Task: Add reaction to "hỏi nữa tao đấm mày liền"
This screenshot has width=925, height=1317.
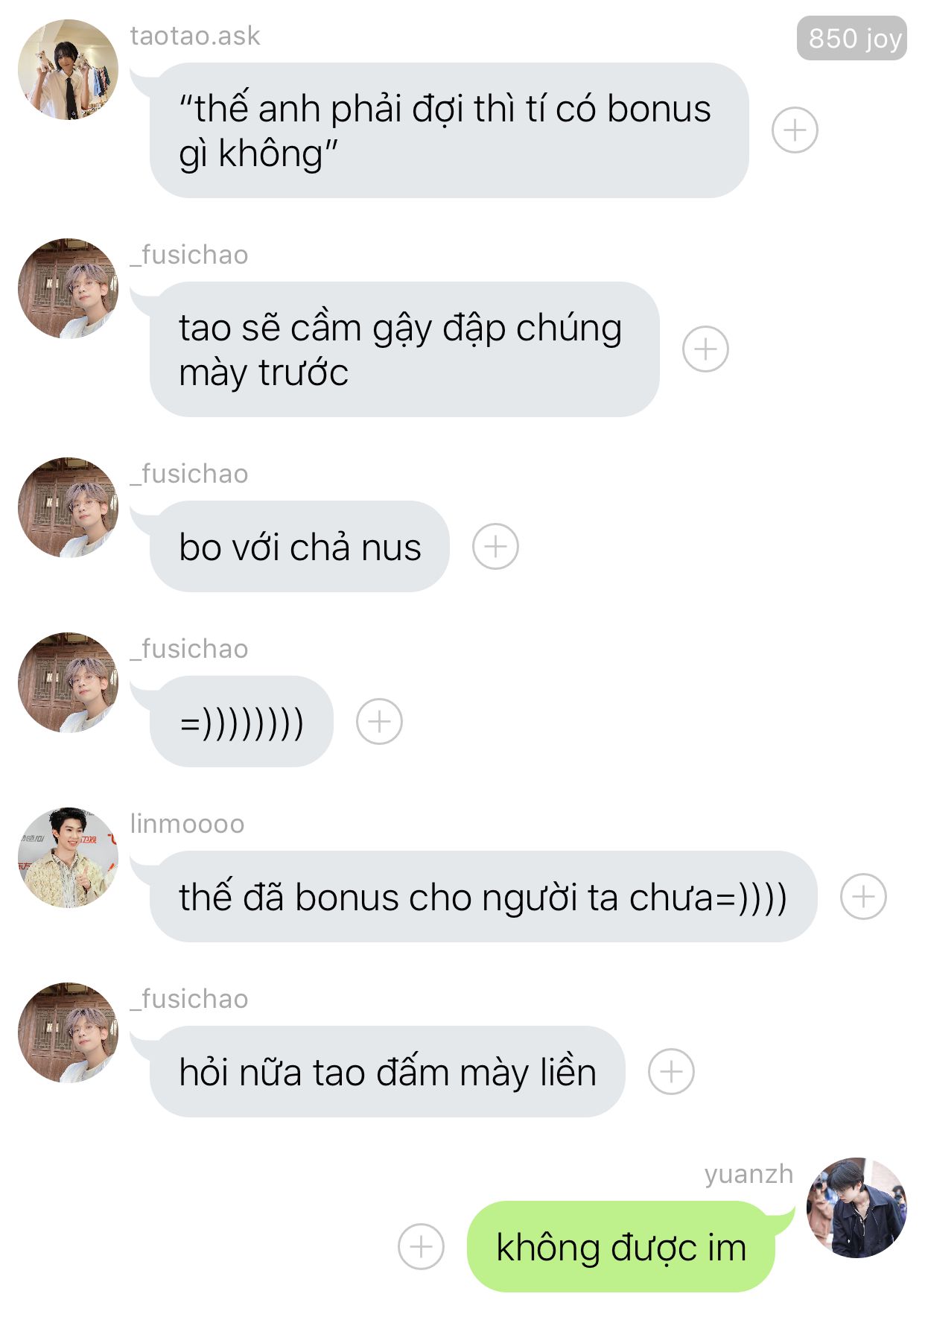Action: (671, 1072)
